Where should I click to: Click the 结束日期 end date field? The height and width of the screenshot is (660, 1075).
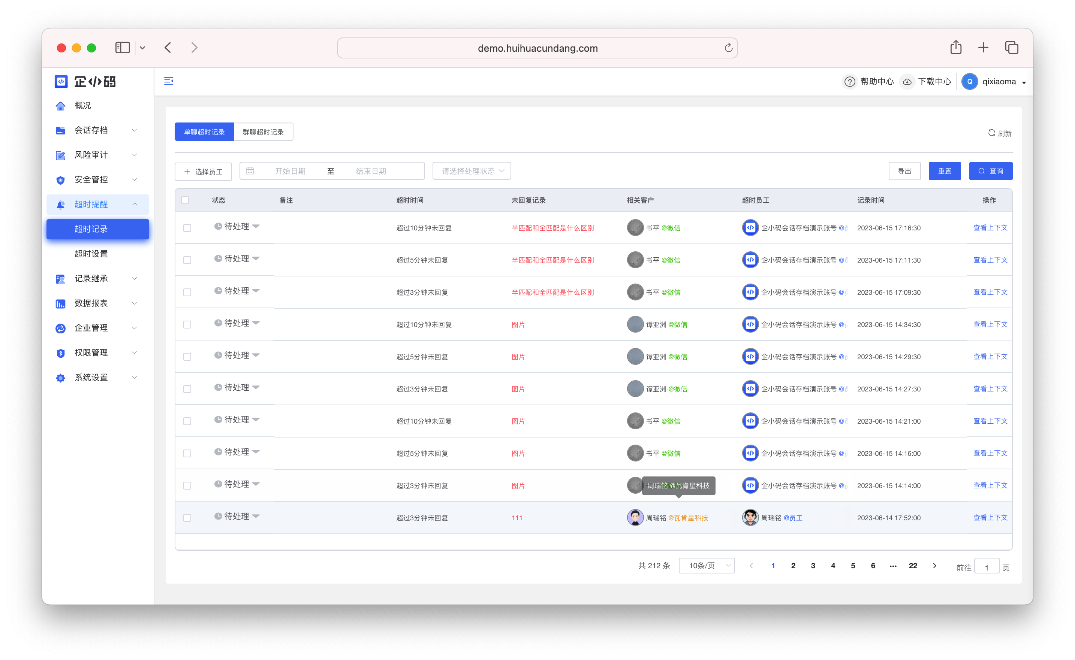(371, 171)
